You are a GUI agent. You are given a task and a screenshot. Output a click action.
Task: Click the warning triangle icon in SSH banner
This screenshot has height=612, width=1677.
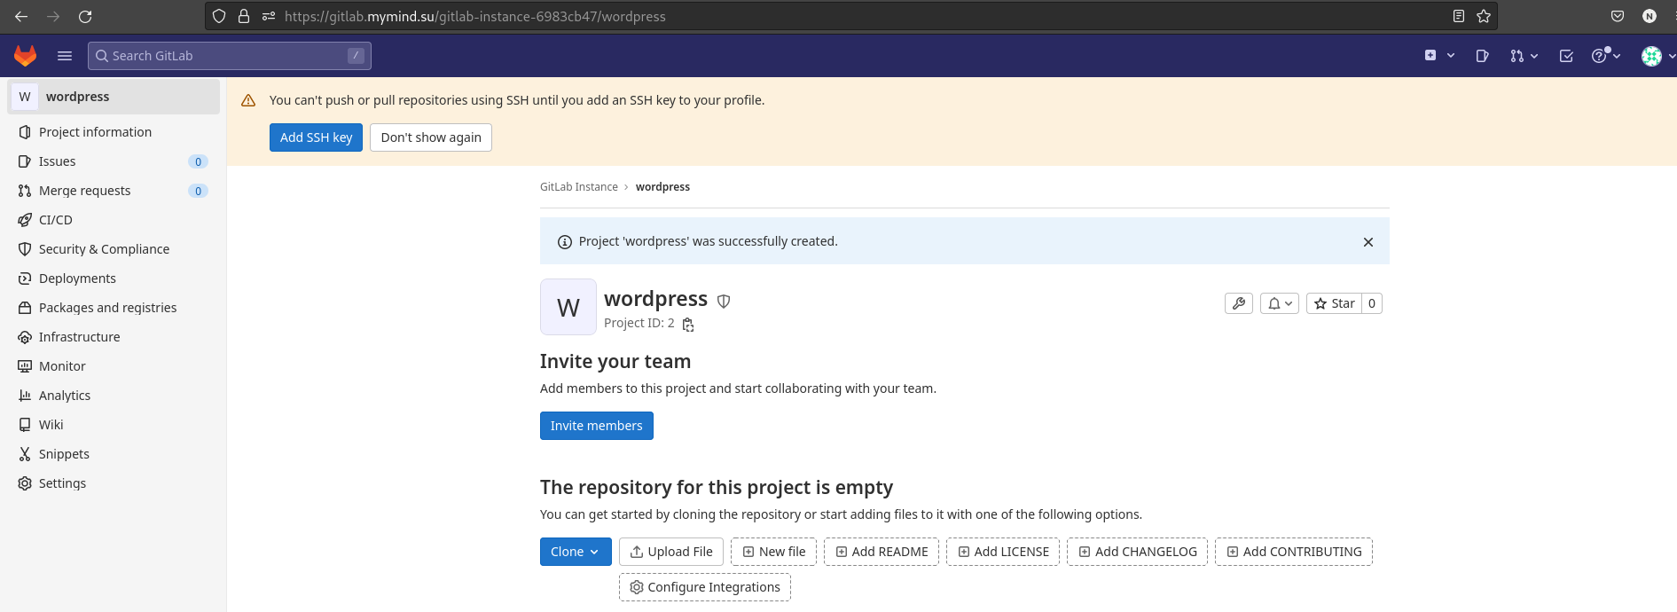pos(248,101)
